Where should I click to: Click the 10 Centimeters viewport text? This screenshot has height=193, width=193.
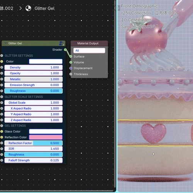coord(137,20)
